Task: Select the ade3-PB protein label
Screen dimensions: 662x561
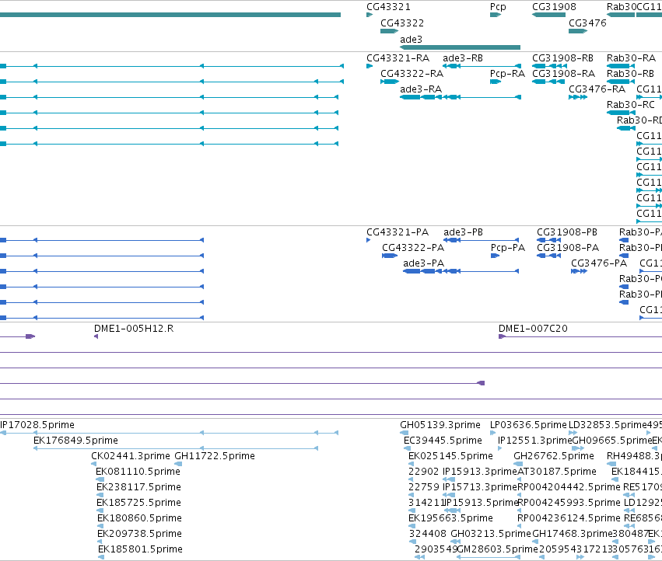Action: 463,232
